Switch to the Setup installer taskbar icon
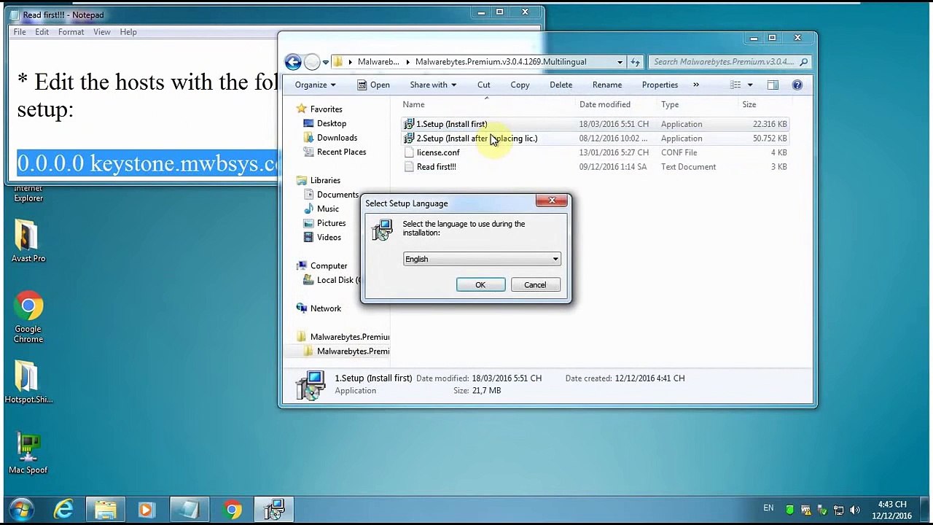The height and width of the screenshot is (525, 933). [x=274, y=509]
